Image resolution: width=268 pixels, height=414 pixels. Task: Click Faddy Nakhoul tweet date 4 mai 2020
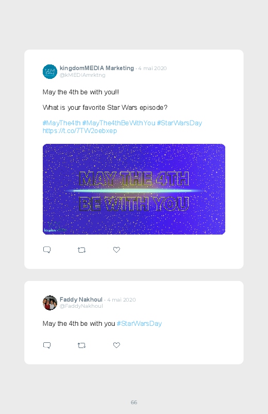(x=122, y=300)
